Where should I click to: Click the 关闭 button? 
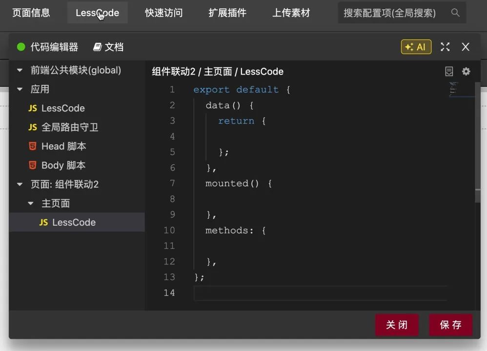click(x=397, y=325)
